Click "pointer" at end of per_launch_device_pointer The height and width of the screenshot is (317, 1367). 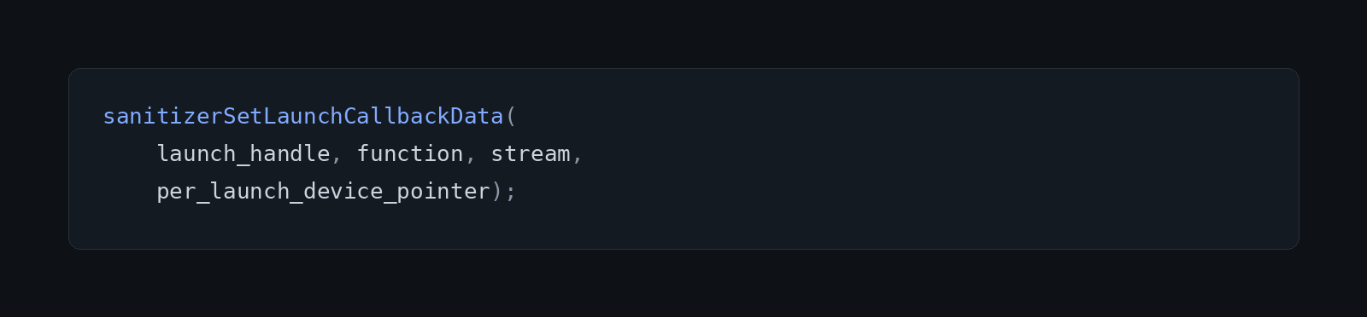444,191
